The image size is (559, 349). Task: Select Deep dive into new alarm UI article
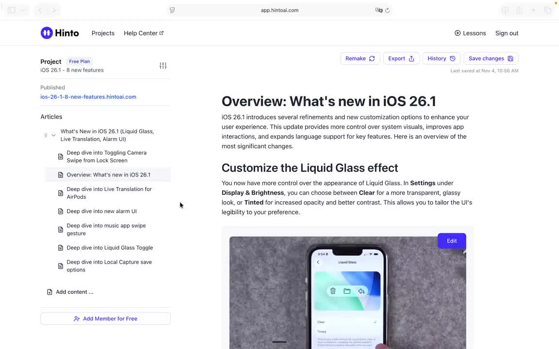coord(101,211)
